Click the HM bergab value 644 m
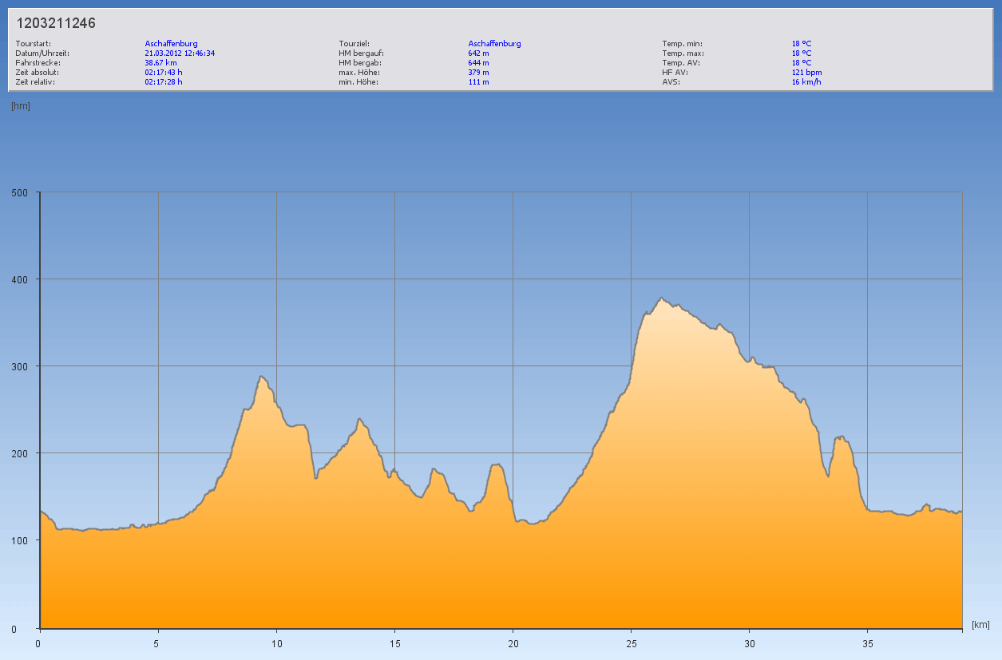The height and width of the screenshot is (660, 1002). point(478,62)
